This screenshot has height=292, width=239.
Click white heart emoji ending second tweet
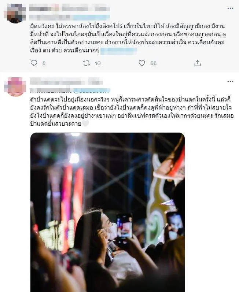pos(85,123)
